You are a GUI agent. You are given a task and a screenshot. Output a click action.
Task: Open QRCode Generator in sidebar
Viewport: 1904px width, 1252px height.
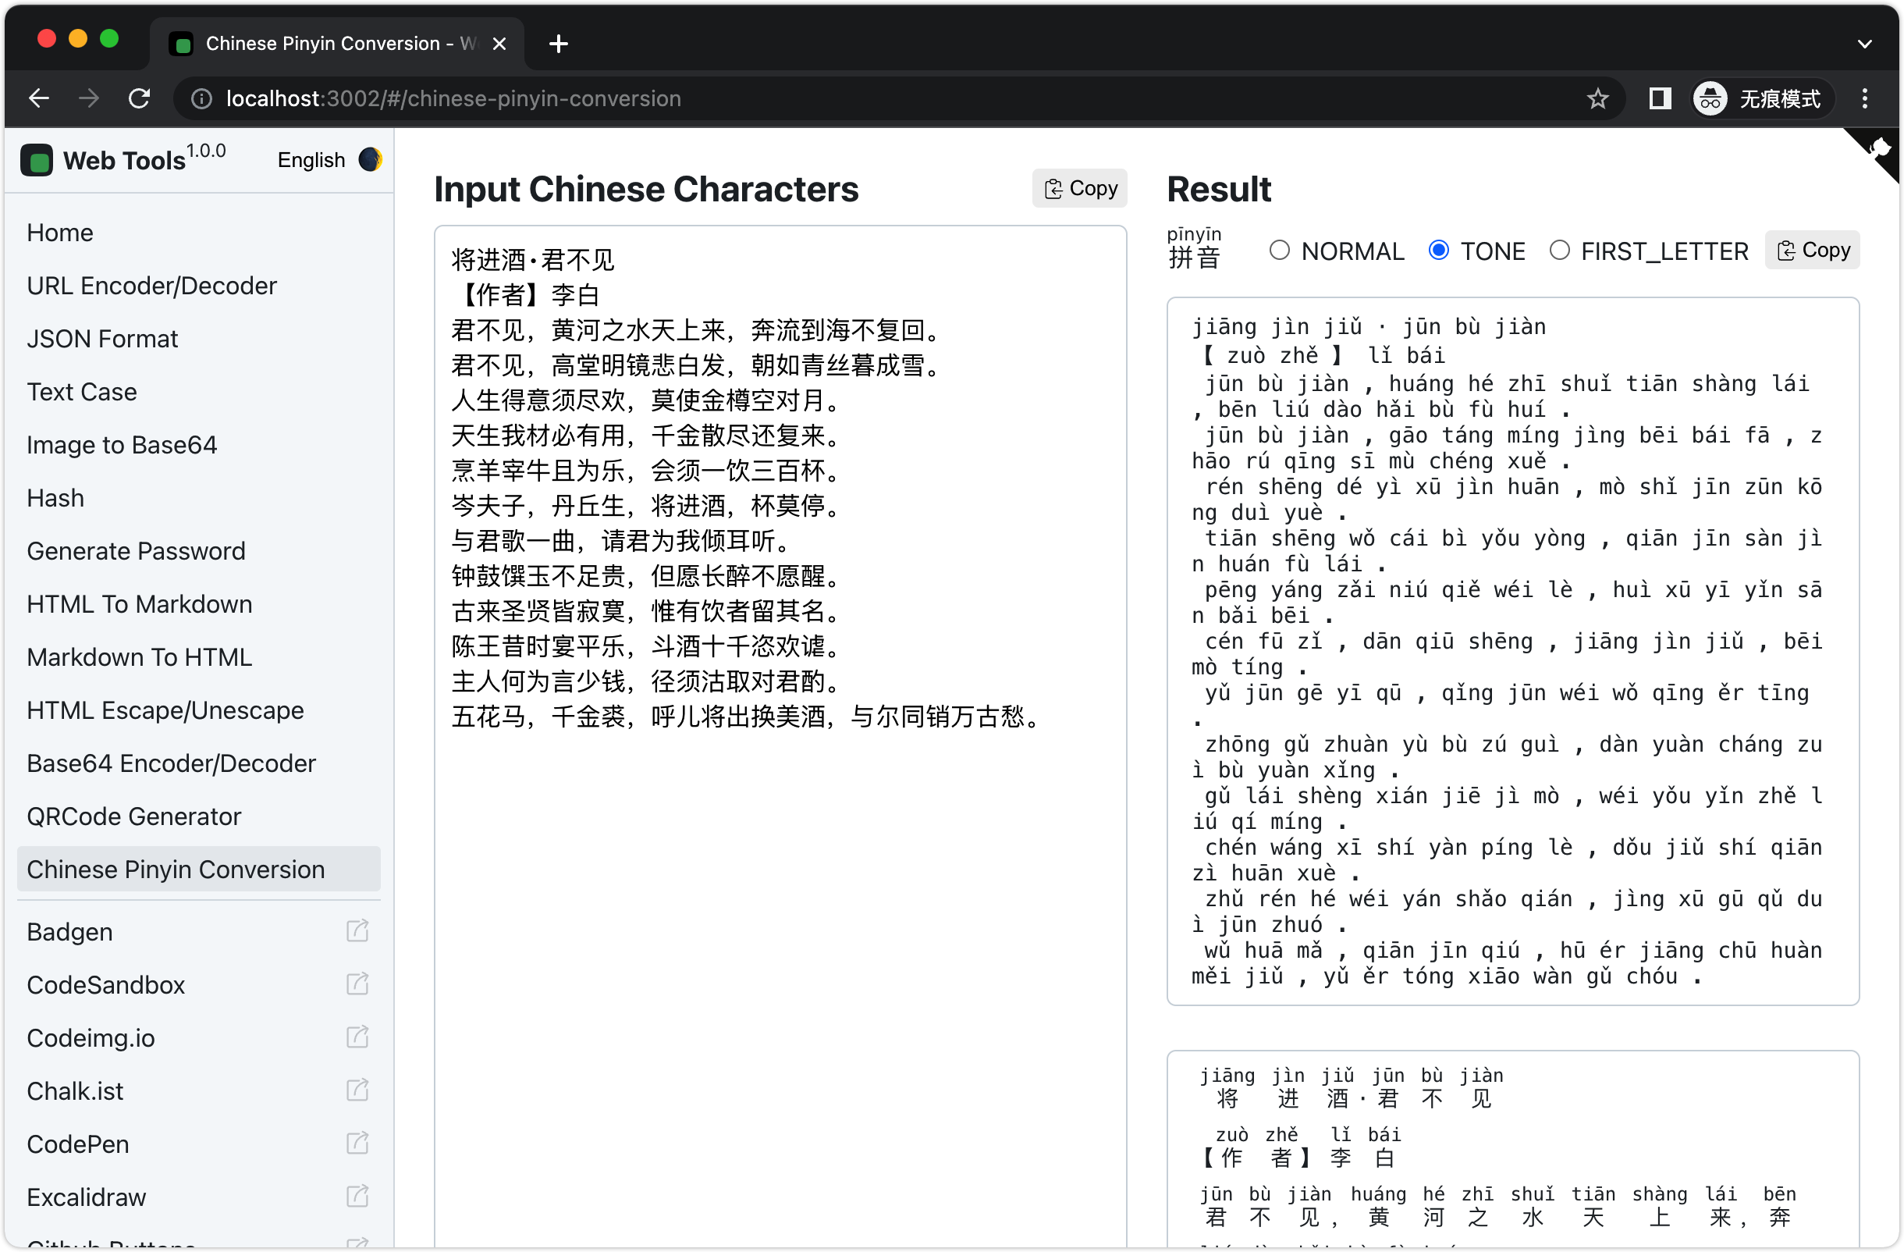coord(133,816)
